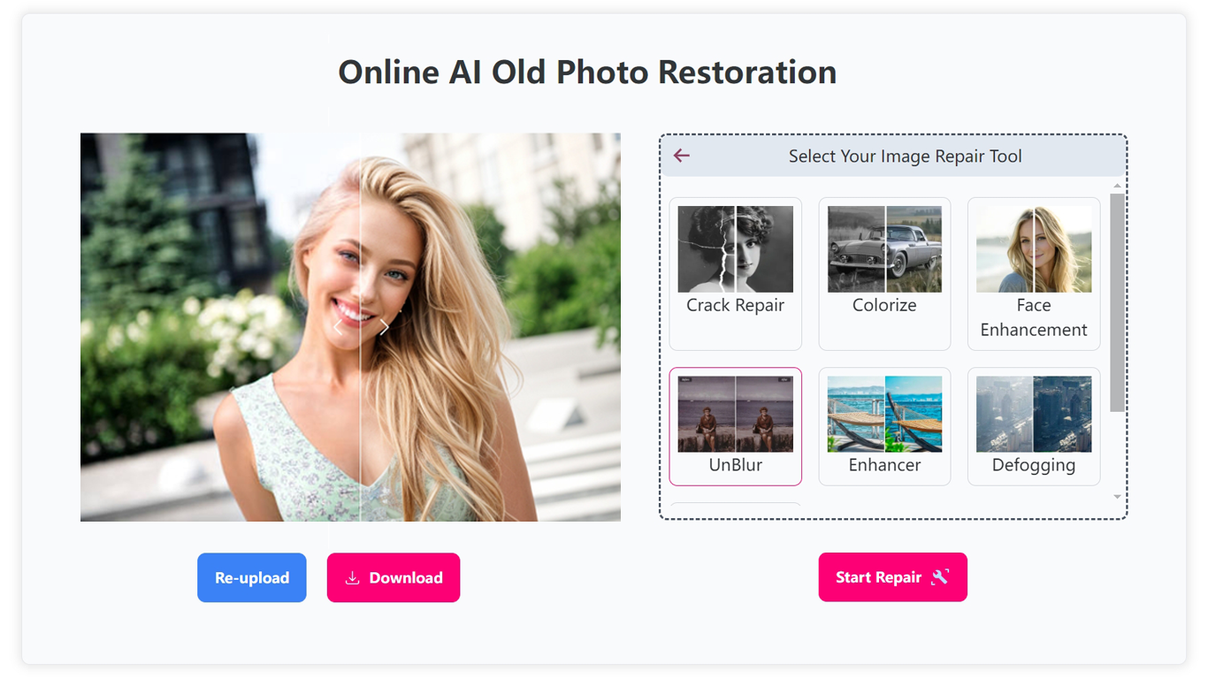Click right chevron on comparison handle
Screen dimensions: 1208x679
[x=384, y=327]
